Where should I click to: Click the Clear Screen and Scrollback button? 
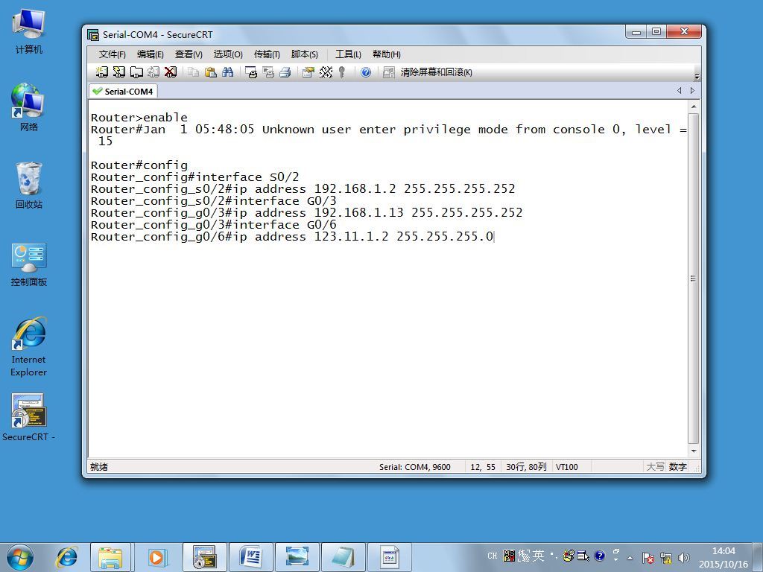click(x=428, y=72)
